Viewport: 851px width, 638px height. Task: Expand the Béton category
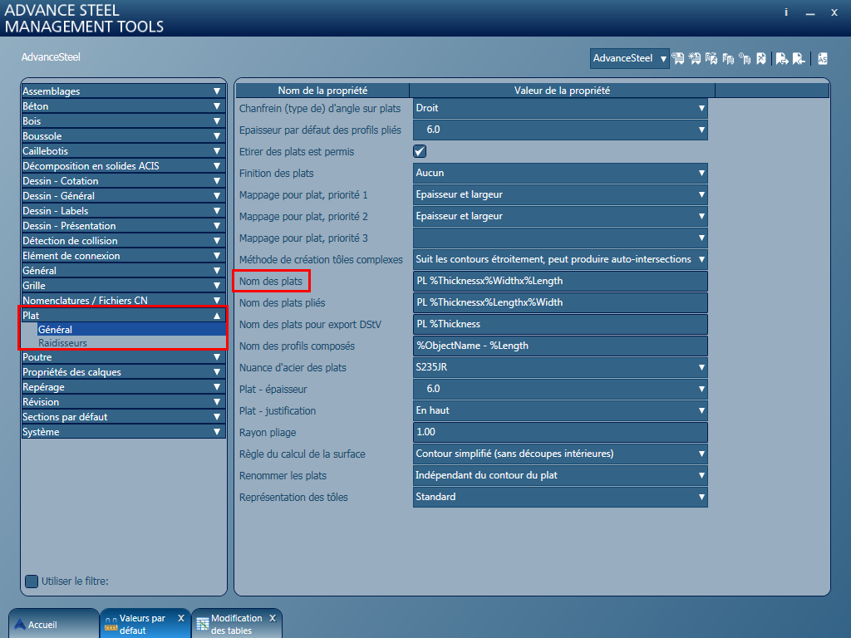123,106
